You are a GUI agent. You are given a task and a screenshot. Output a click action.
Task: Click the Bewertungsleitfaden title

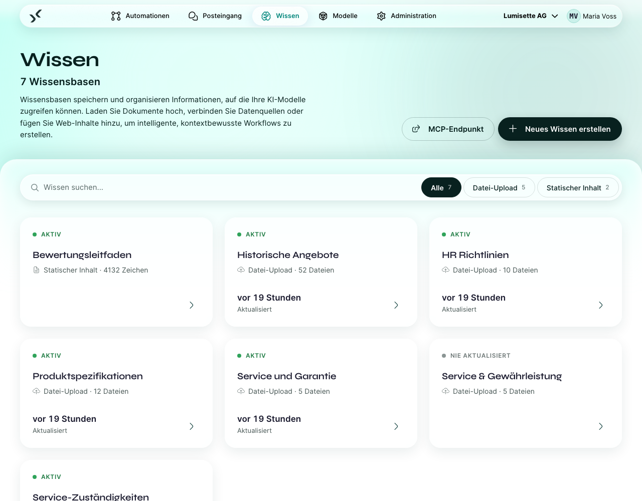pos(82,255)
